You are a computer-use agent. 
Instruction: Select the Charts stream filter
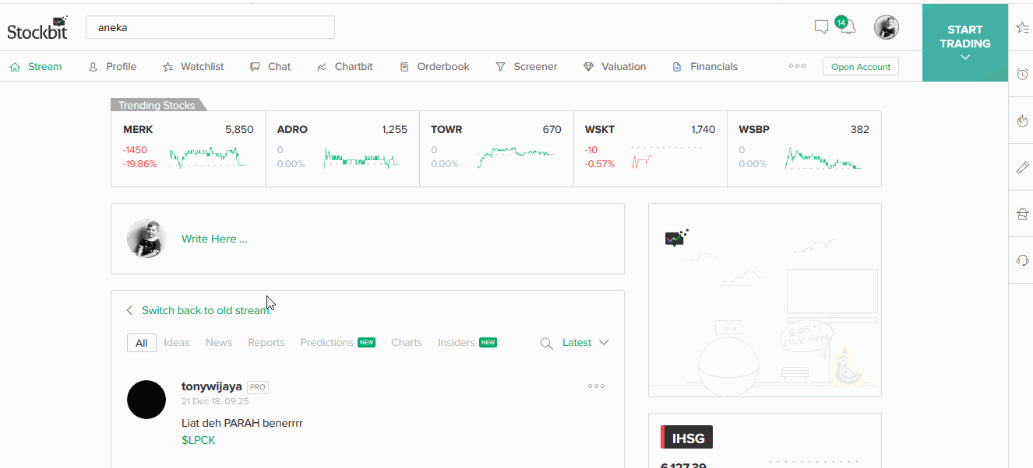(x=407, y=343)
